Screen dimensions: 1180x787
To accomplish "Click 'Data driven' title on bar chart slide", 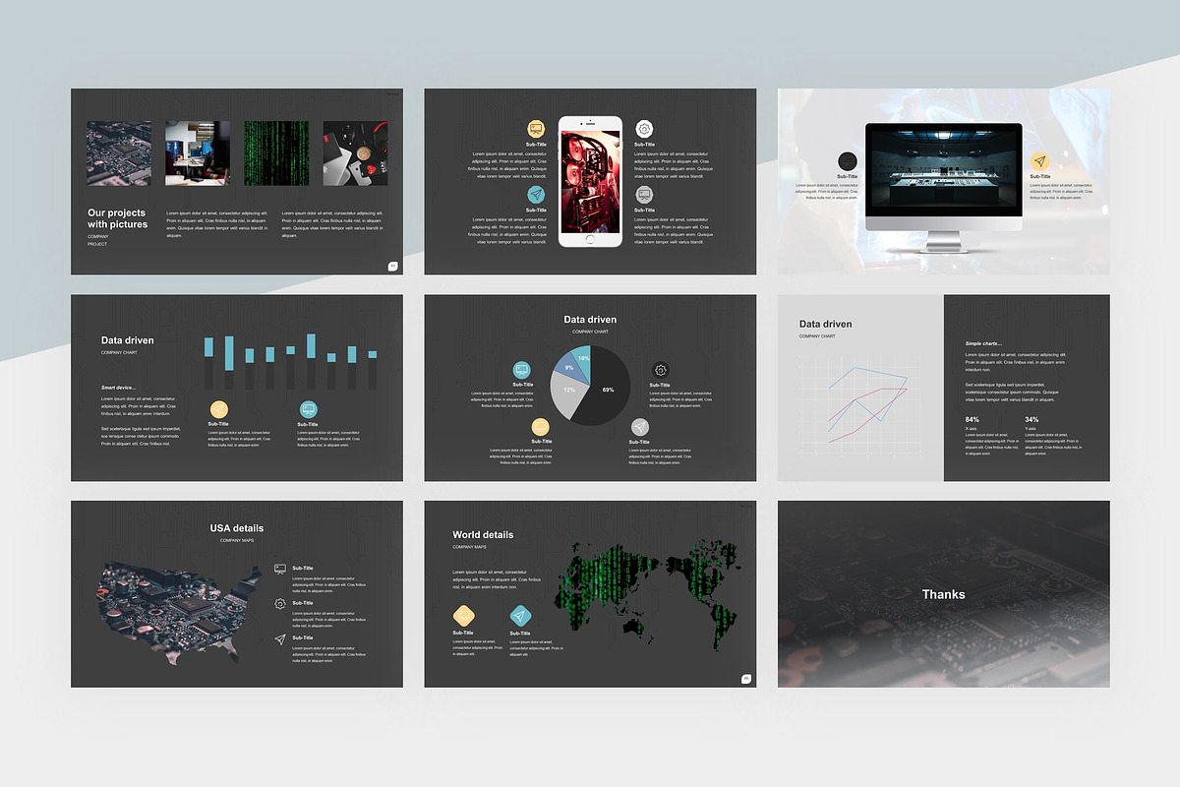I will tap(128, 340).
